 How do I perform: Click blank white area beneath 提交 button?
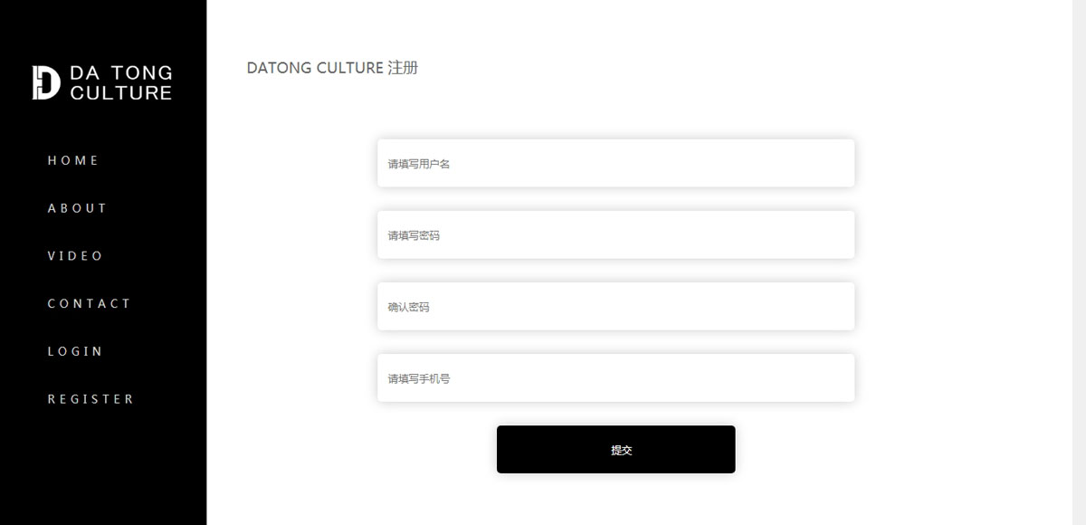point(615,500)
